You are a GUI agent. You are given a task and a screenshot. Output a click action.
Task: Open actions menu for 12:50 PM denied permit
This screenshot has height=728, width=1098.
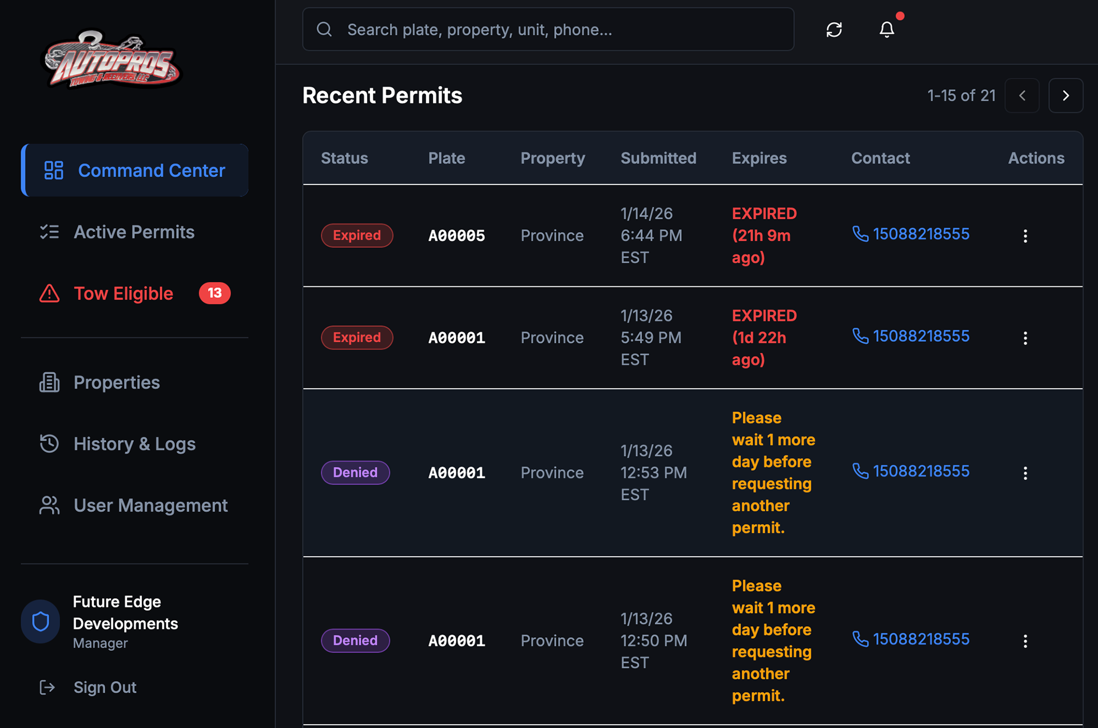point(1025,641)
